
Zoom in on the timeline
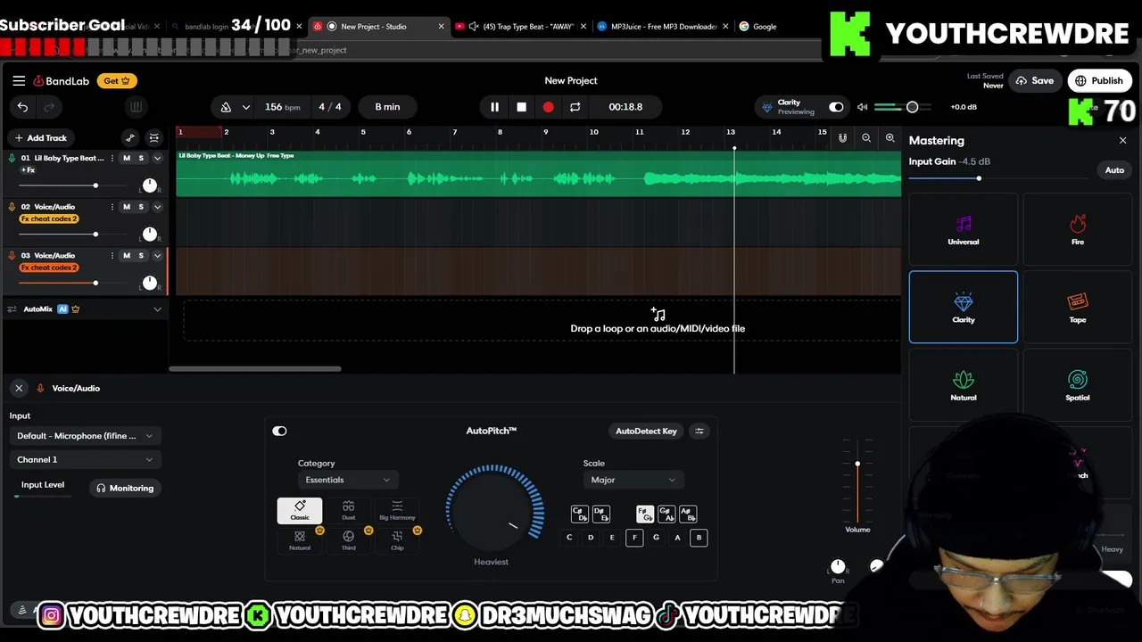point(890,138)
